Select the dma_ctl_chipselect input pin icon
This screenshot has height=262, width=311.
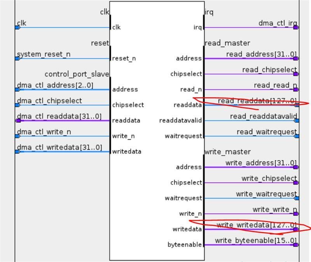[x=17, y=105]
